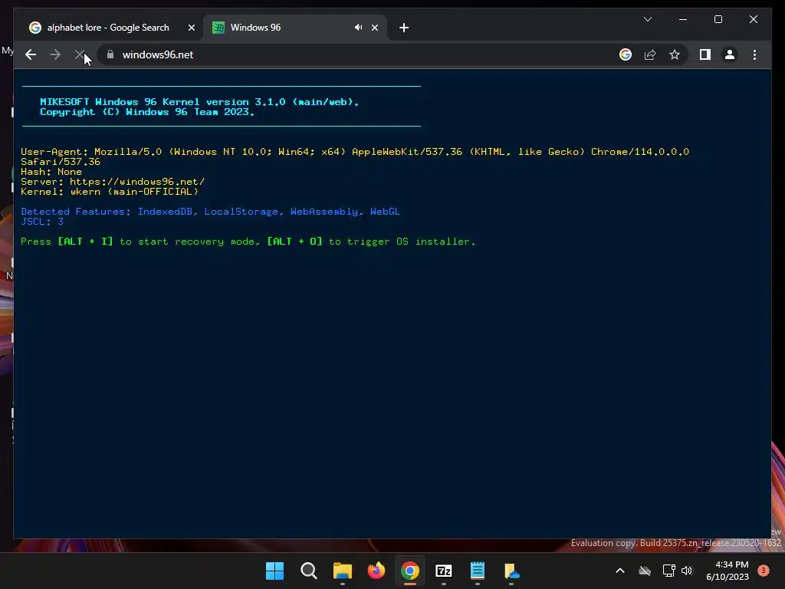
Task: Click the MIKESOFT Windows 96 Kernel version line
Action: point(199,102)
